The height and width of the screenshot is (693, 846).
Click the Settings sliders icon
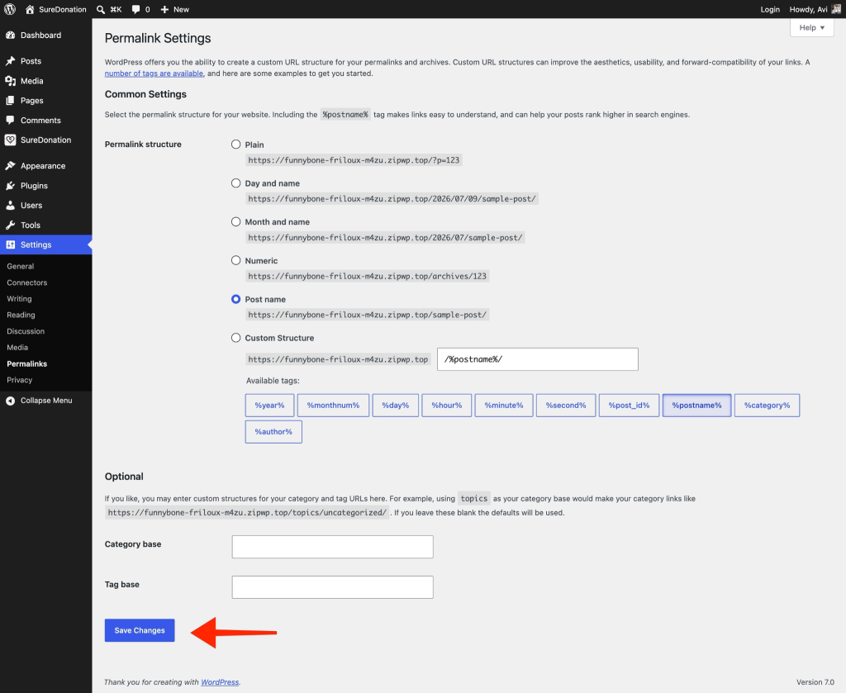coord(10,244)
